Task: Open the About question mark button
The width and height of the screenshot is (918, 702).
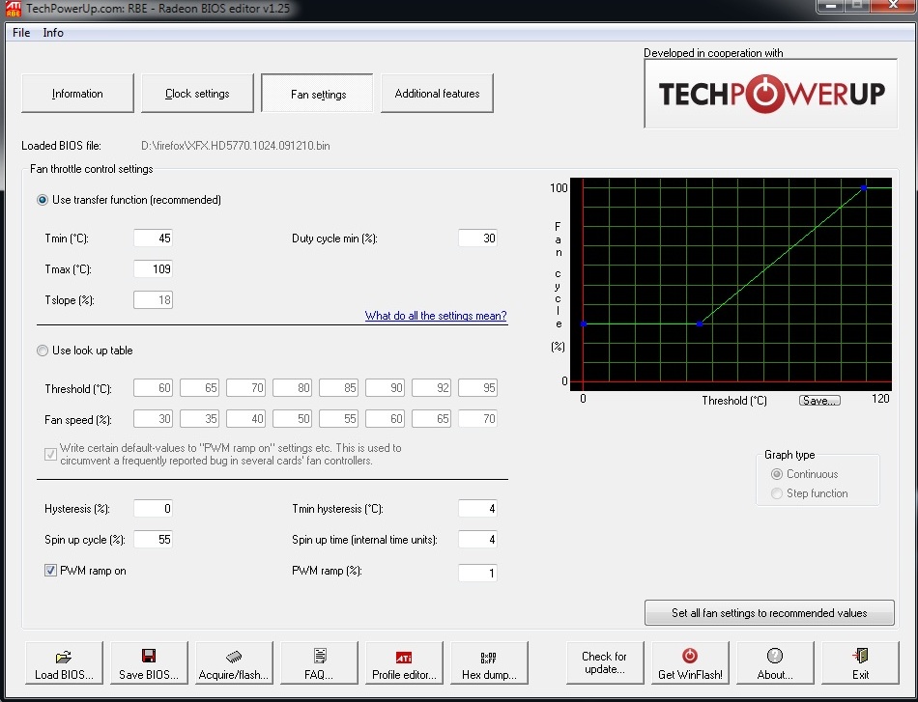Action: (x=775, y=662)
